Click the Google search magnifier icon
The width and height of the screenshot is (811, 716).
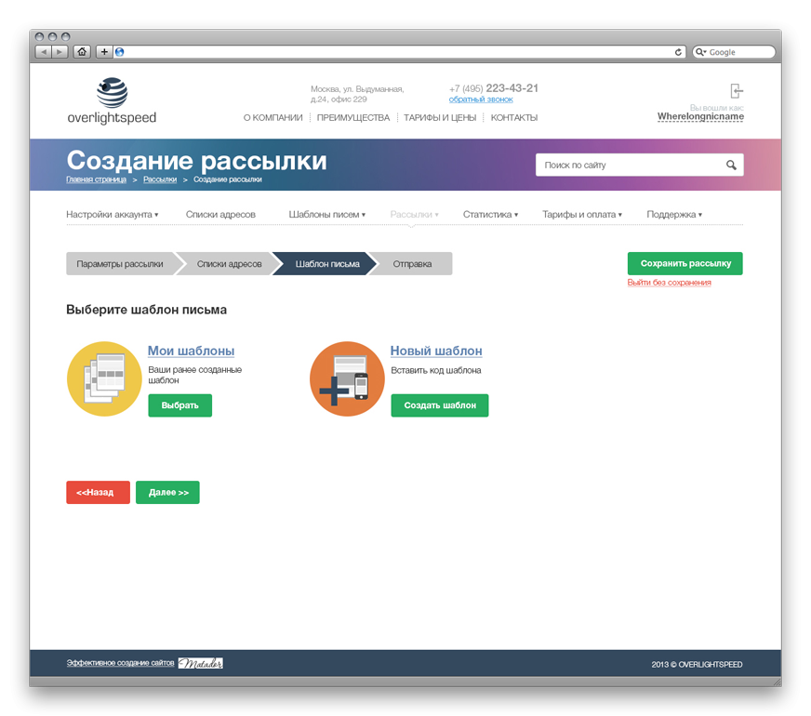[x=701, y=52]
